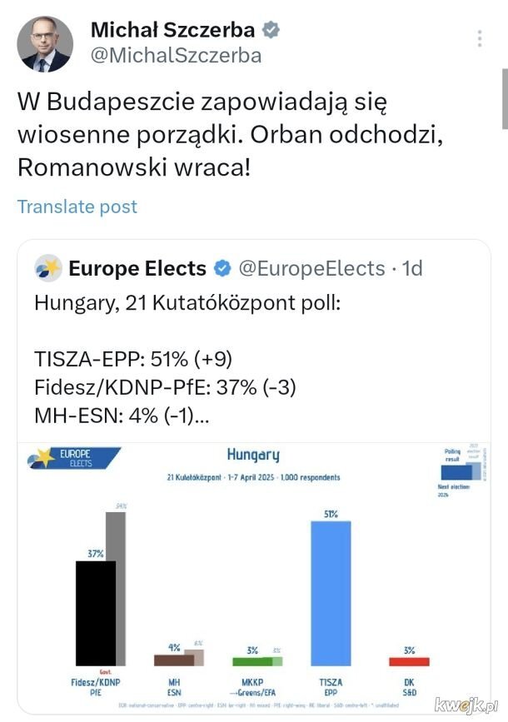Open the 1d timestamp on quoted post
This screenshot has width=508, height=722.
(412, 268)
